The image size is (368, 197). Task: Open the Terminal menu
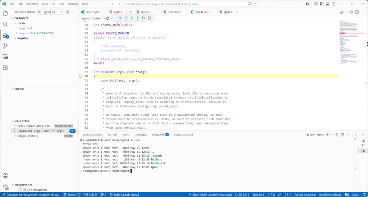(73, 4)
